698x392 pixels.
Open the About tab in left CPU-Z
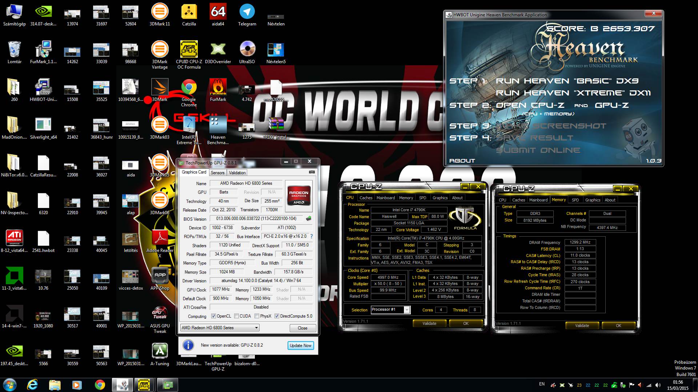point(457,198)
